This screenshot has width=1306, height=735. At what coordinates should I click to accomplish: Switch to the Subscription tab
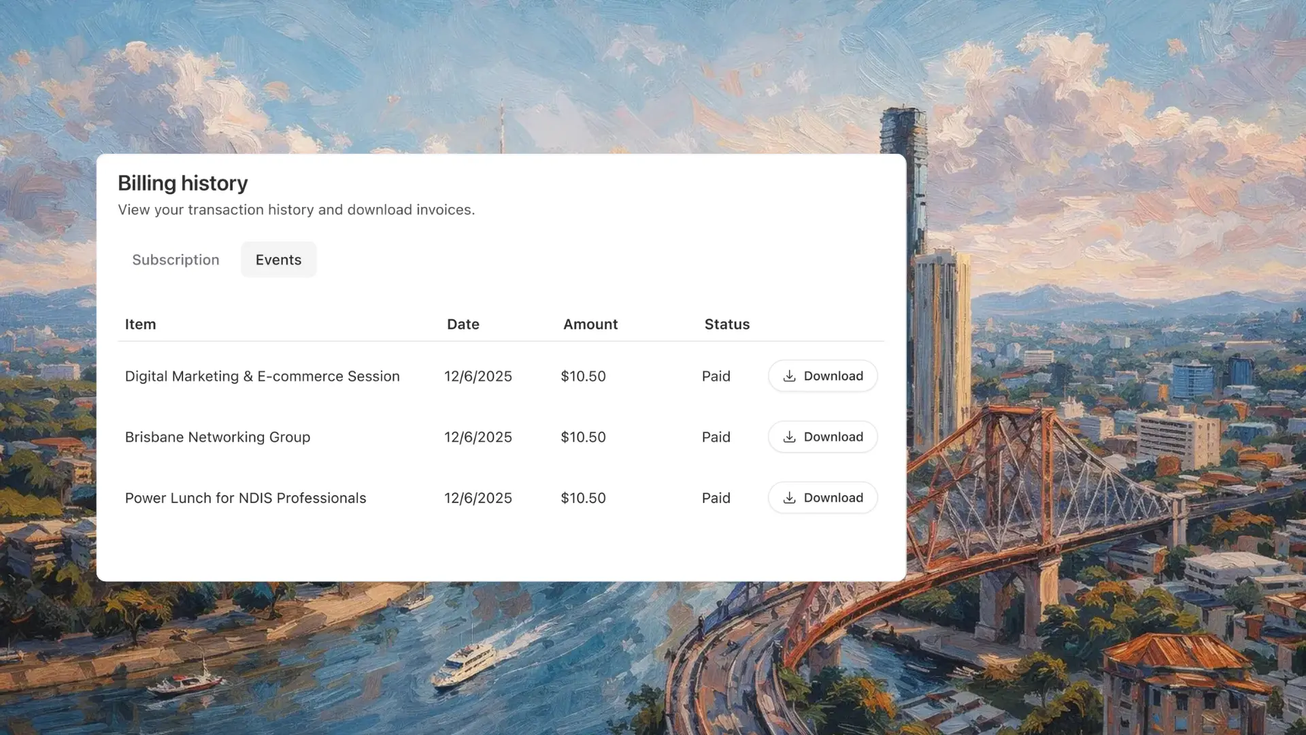coord(175,259)
